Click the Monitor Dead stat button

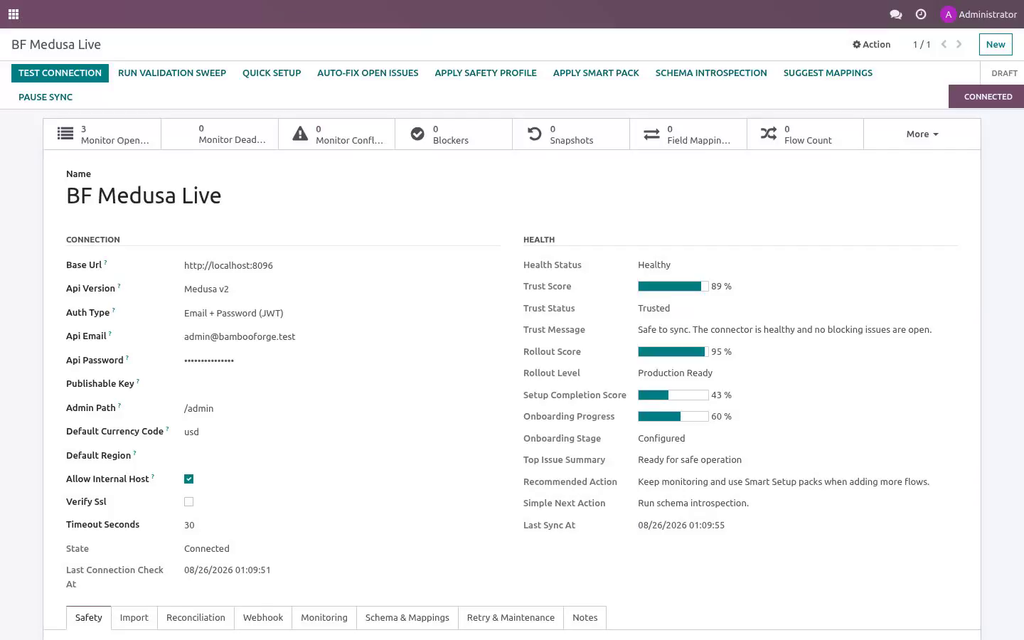pos(220,134)
